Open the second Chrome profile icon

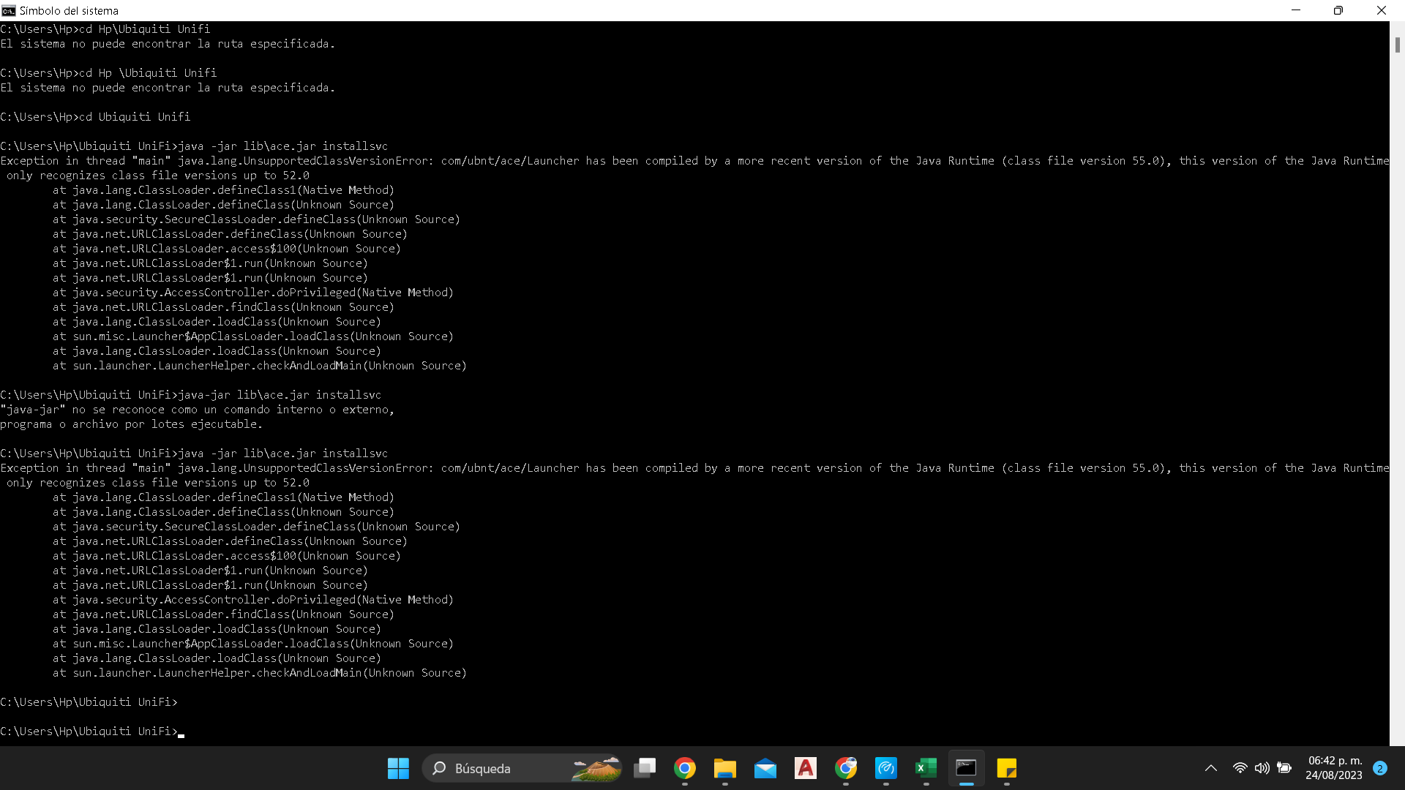point(846,768)
